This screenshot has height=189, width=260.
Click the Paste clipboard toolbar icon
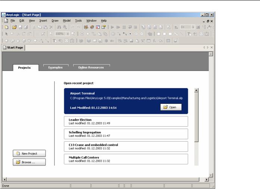click(45, 27)
